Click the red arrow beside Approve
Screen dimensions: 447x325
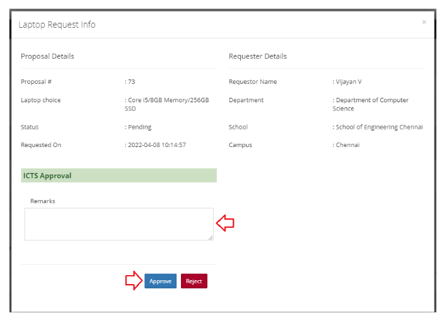coord(134,281)
